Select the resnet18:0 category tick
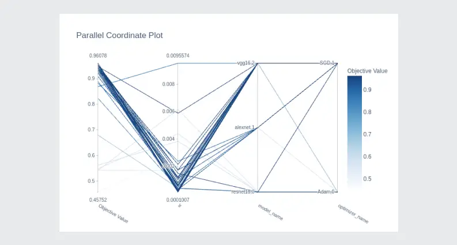457x245 pixels. [x=243, y=191]
